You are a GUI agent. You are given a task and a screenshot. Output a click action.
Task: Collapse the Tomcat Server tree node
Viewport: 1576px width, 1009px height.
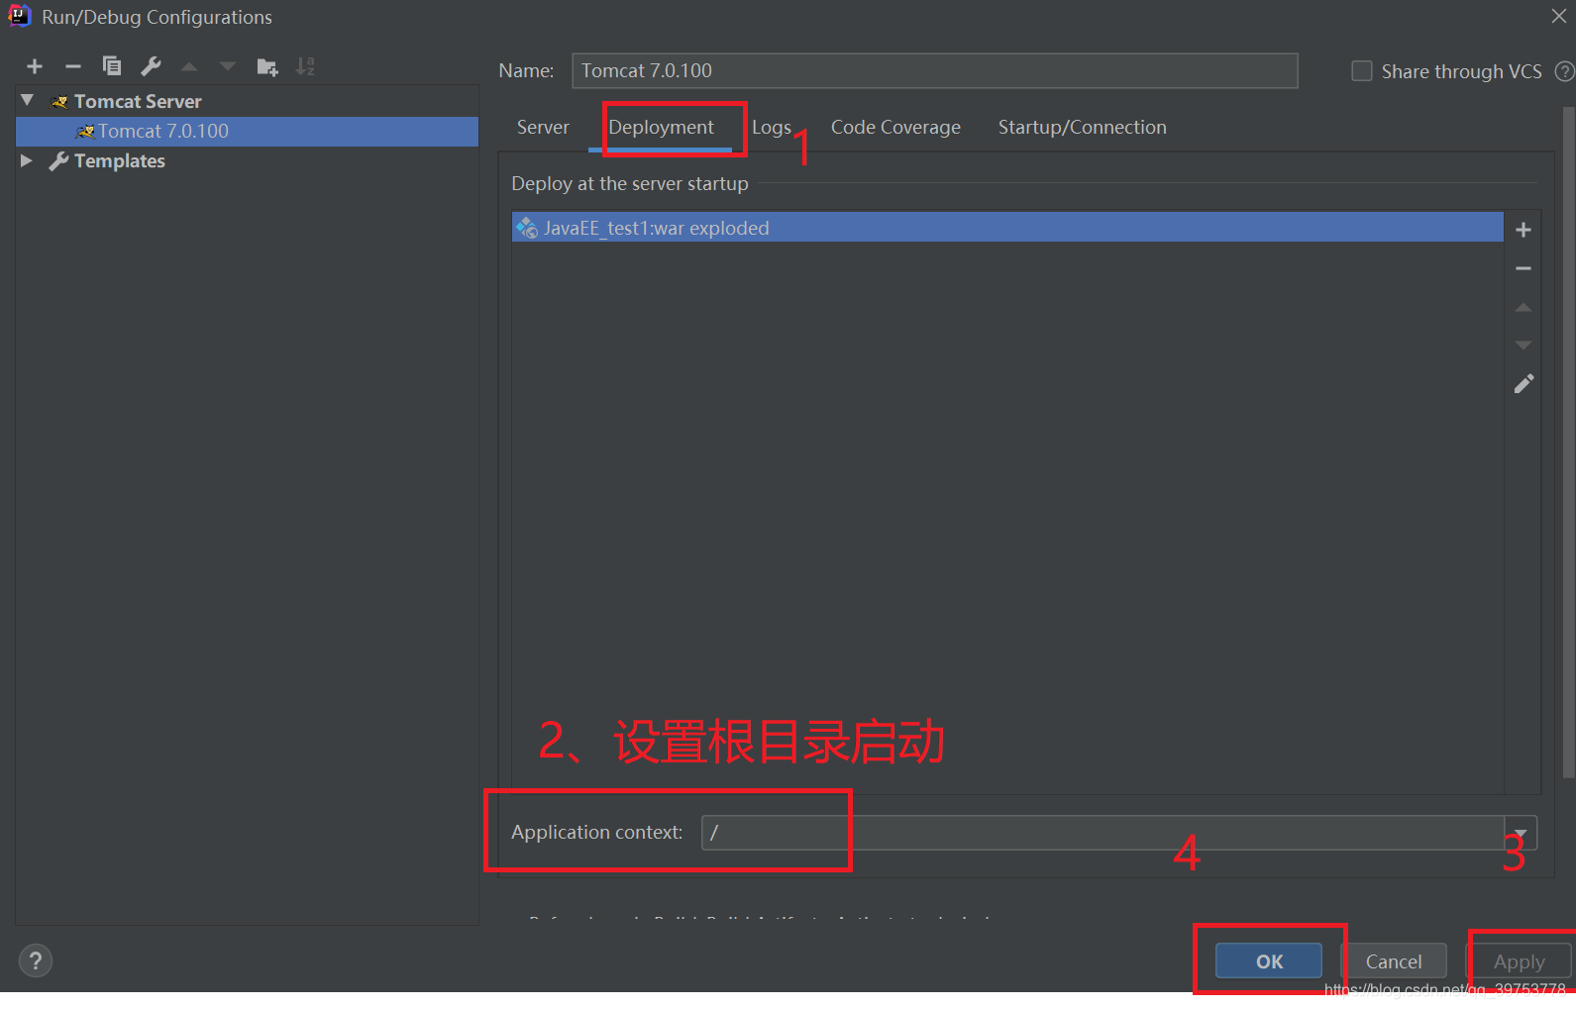pyautogui.click(x=28, y=101)
